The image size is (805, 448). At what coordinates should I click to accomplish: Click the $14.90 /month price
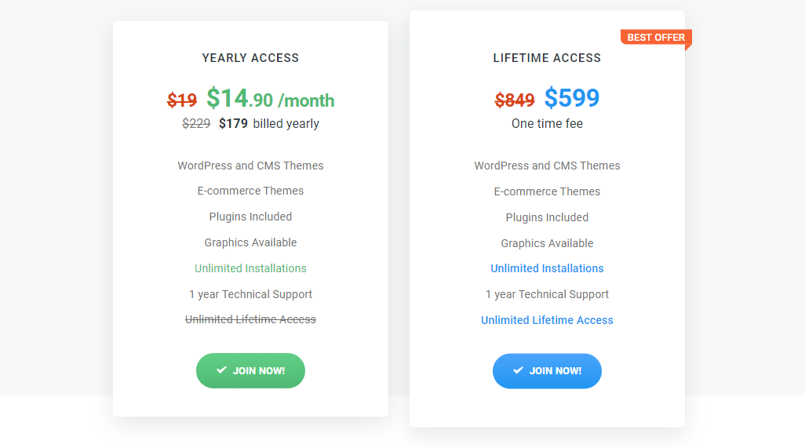point(271,99)
